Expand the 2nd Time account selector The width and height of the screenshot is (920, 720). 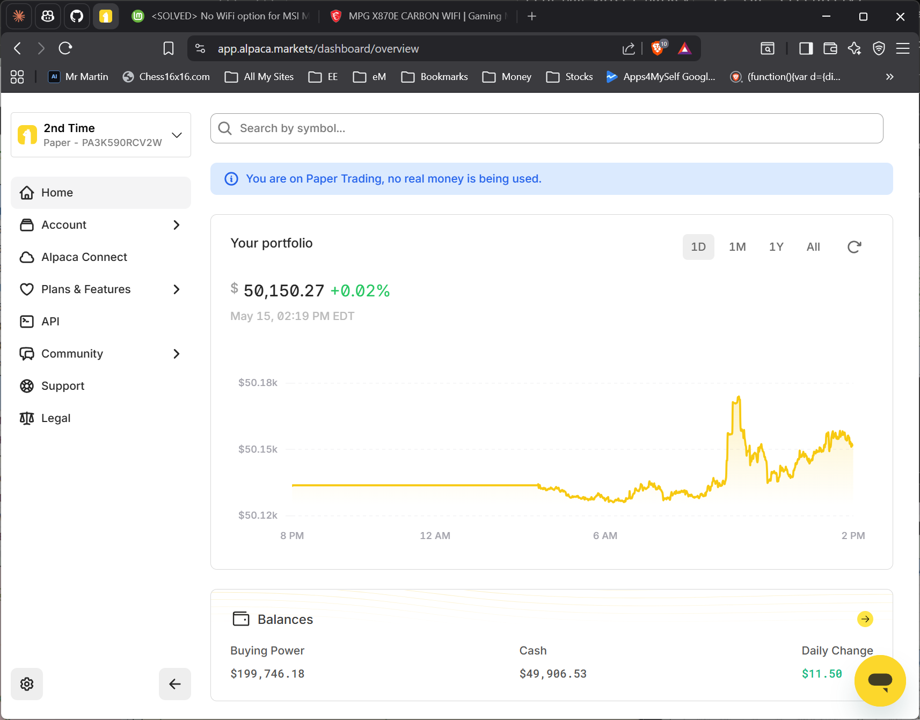point(101,135)
